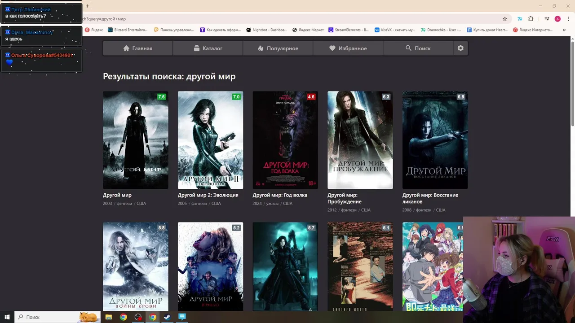Bookmark this page with the star icon

coord(505,19)
